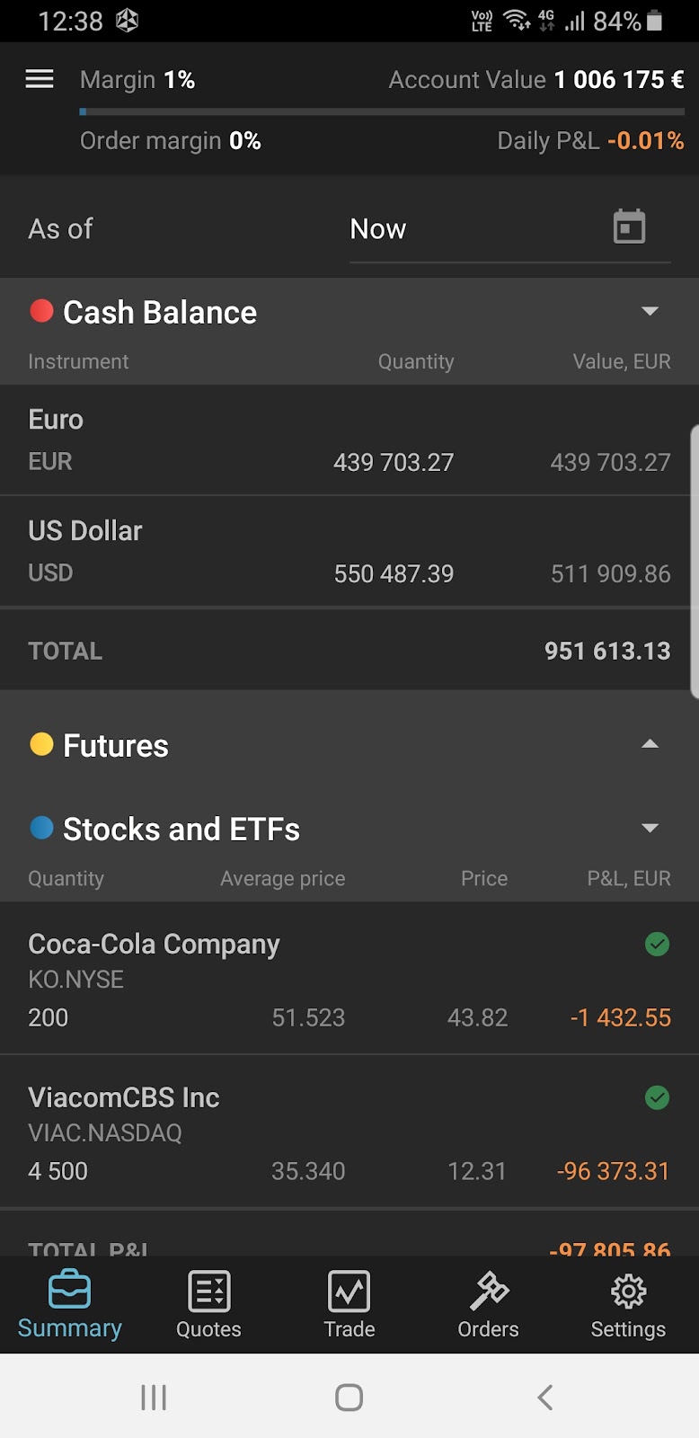Open the Quotes list icon
699x1438 pixels.
(x=208, y=1292)
